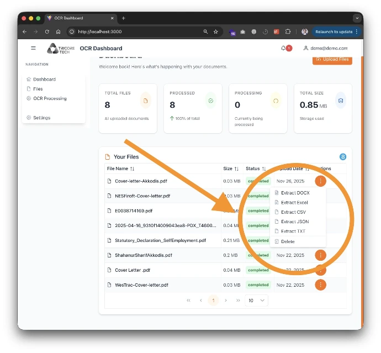The image size is (381, 353).
Task: Open the notifications bell
Action: click(283, 48)
